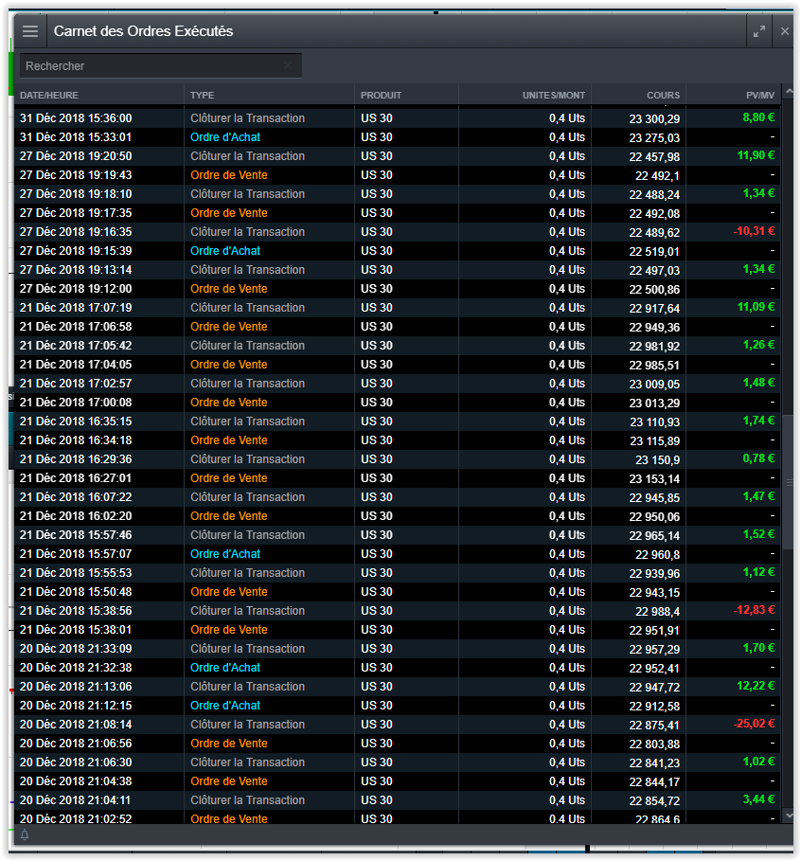Click the price 22 803,88
The width and height of the screenshot is (801, 861).
654,744
